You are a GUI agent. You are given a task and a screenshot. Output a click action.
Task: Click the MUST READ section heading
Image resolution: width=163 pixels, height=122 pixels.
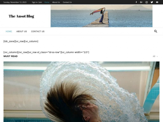click(10, 56)
